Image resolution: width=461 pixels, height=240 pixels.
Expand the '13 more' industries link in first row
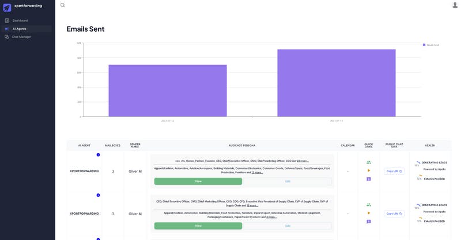click(x=257, y=173)
